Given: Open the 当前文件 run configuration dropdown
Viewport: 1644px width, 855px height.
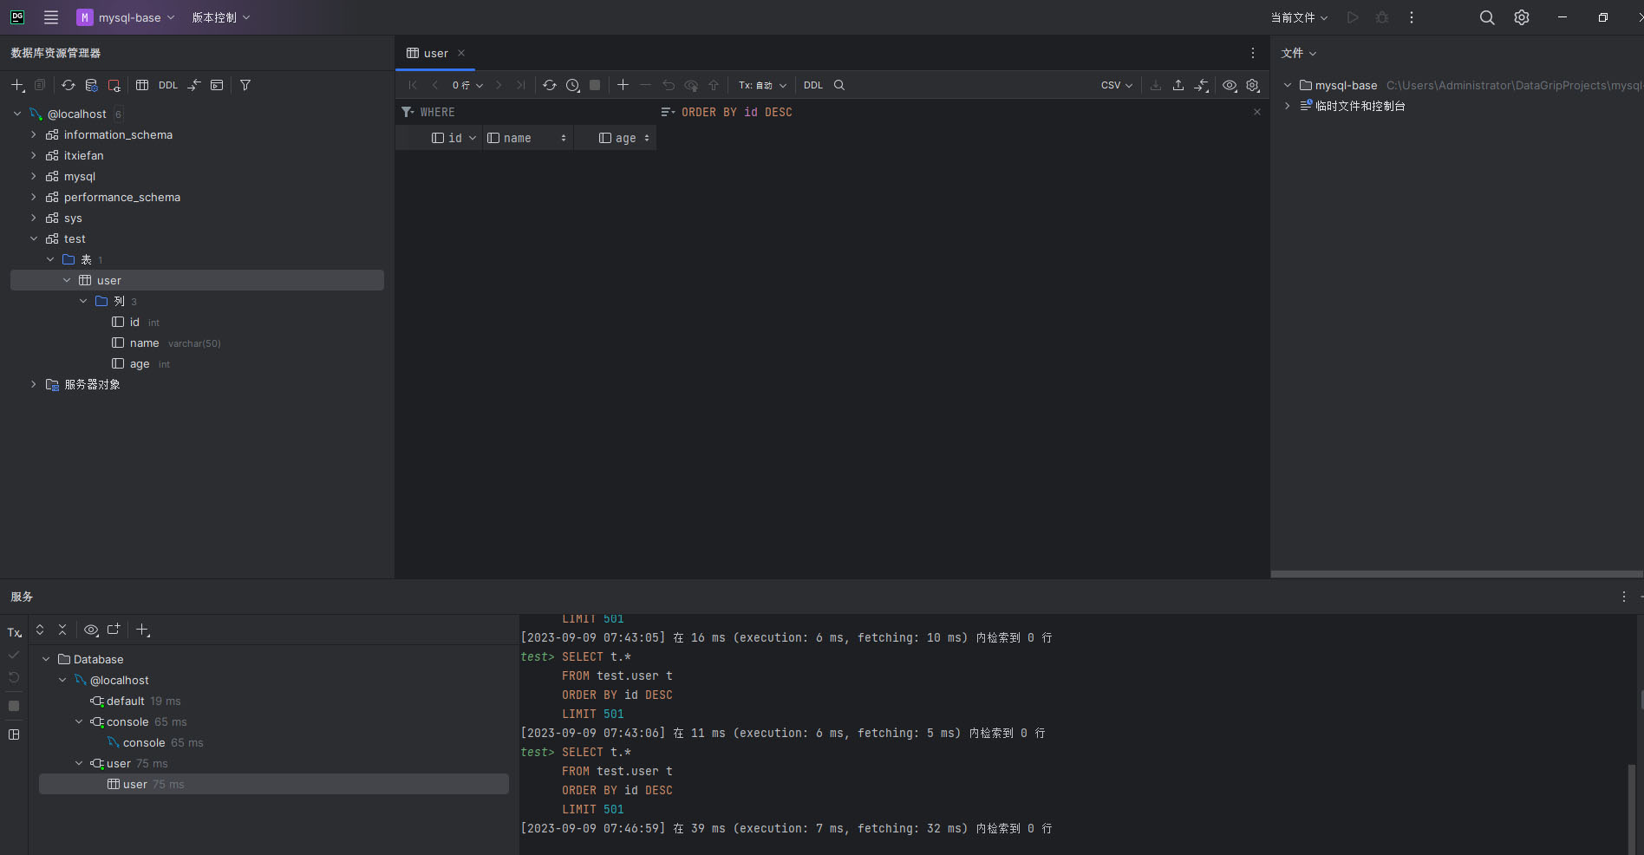Looking at the screenshot, I should click(1299, 17).
